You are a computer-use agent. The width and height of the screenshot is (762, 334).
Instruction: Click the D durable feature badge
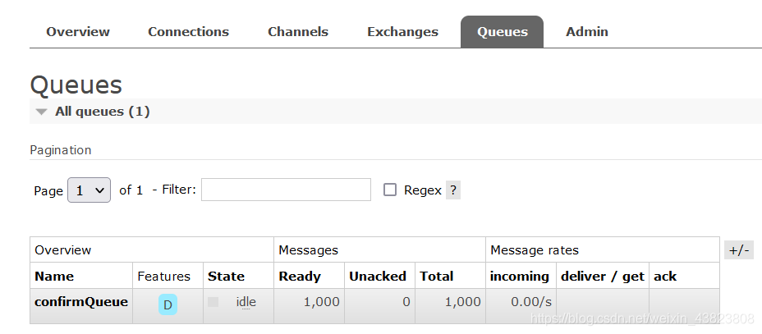[x=168, y=305]
